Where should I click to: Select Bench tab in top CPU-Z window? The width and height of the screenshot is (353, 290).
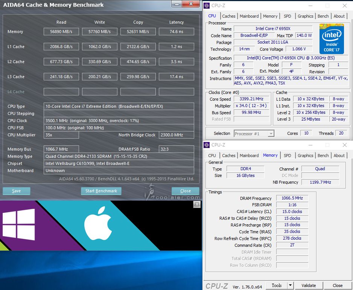(323, 16)
